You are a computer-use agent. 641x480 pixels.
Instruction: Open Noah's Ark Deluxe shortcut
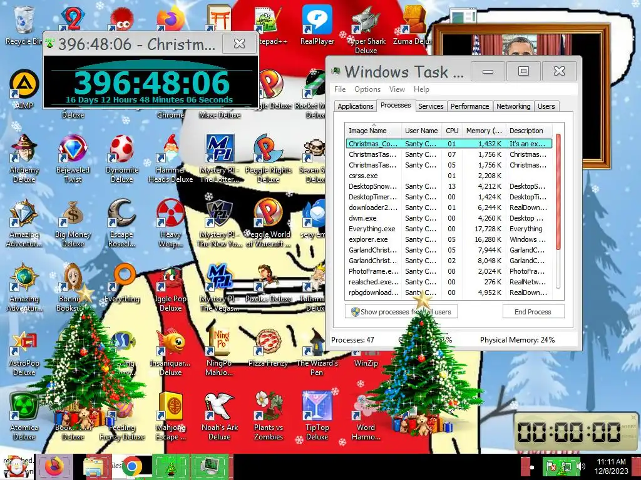220,416
